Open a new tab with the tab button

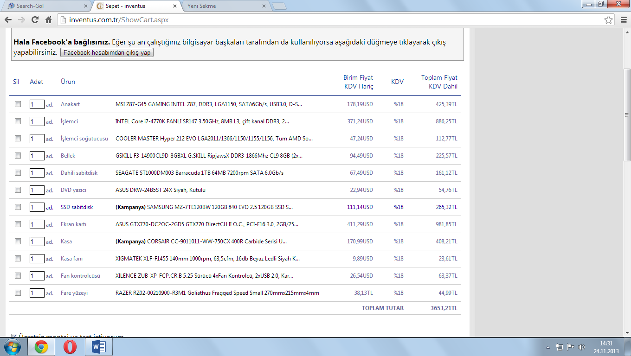279,6
